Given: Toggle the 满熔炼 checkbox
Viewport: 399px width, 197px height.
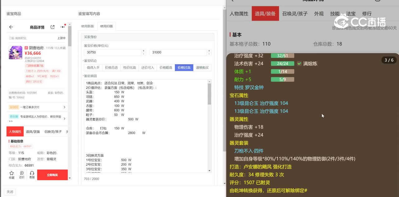Looking at the screenshot, I should click(299, 64).
